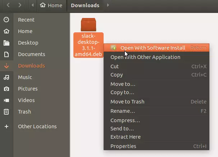The width and height of the screenshot is (218, 157).
Task: Click the Documents page icon in sidebar
Action: pos(6,54)
